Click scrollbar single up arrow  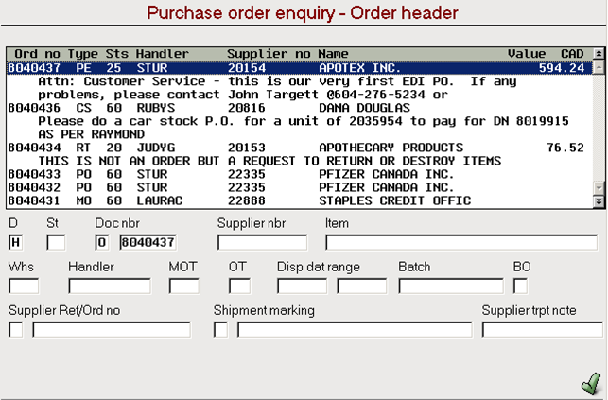click(599, 67)
